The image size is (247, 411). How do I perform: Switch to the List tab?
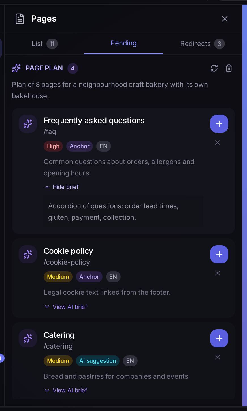(44, 44)
